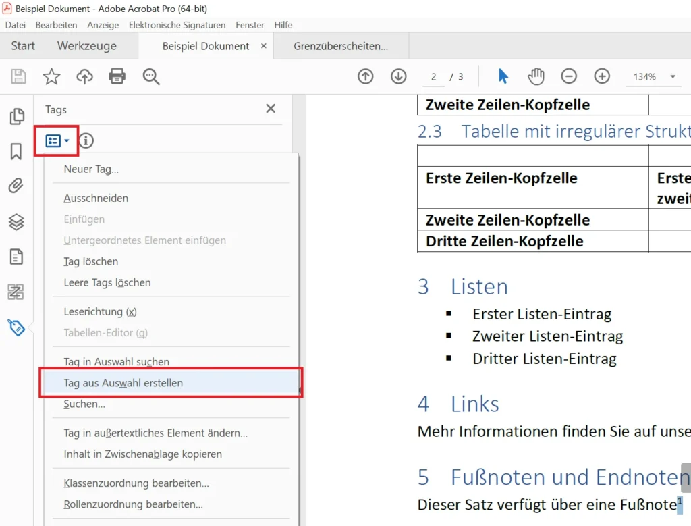
Task: Select the Hand pan tool
Action: tap(536, 76)
